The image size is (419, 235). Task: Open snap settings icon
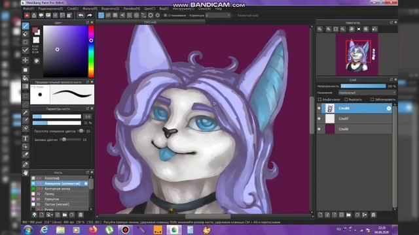click(x=158, y=16)
